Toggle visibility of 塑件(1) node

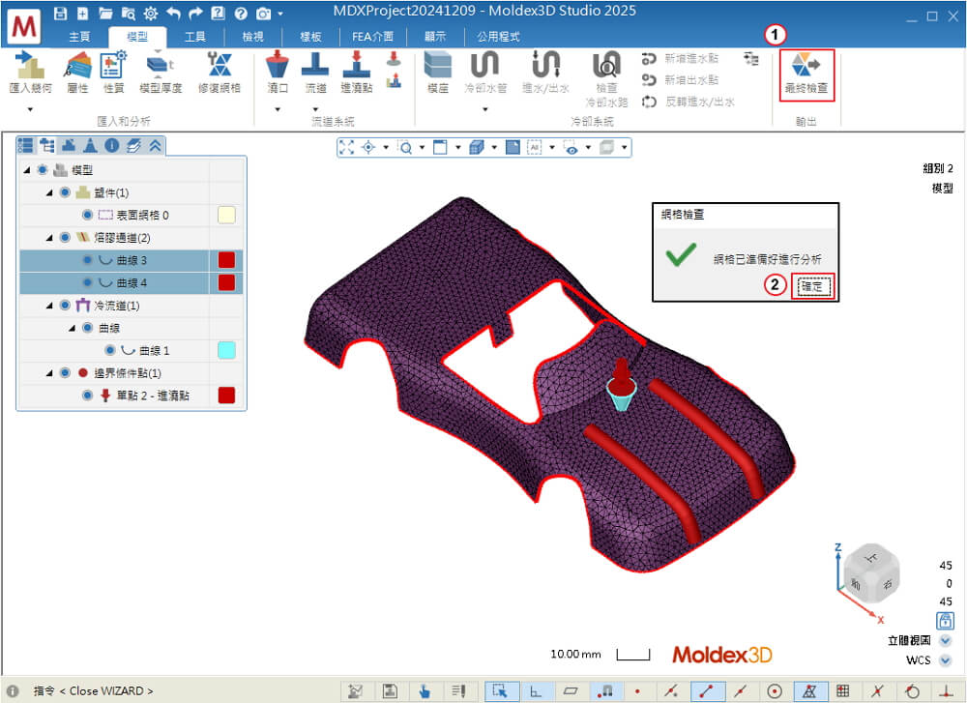[65, 192]
